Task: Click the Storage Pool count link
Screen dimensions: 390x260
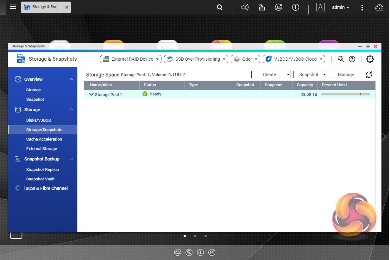Action: [148, 75]
